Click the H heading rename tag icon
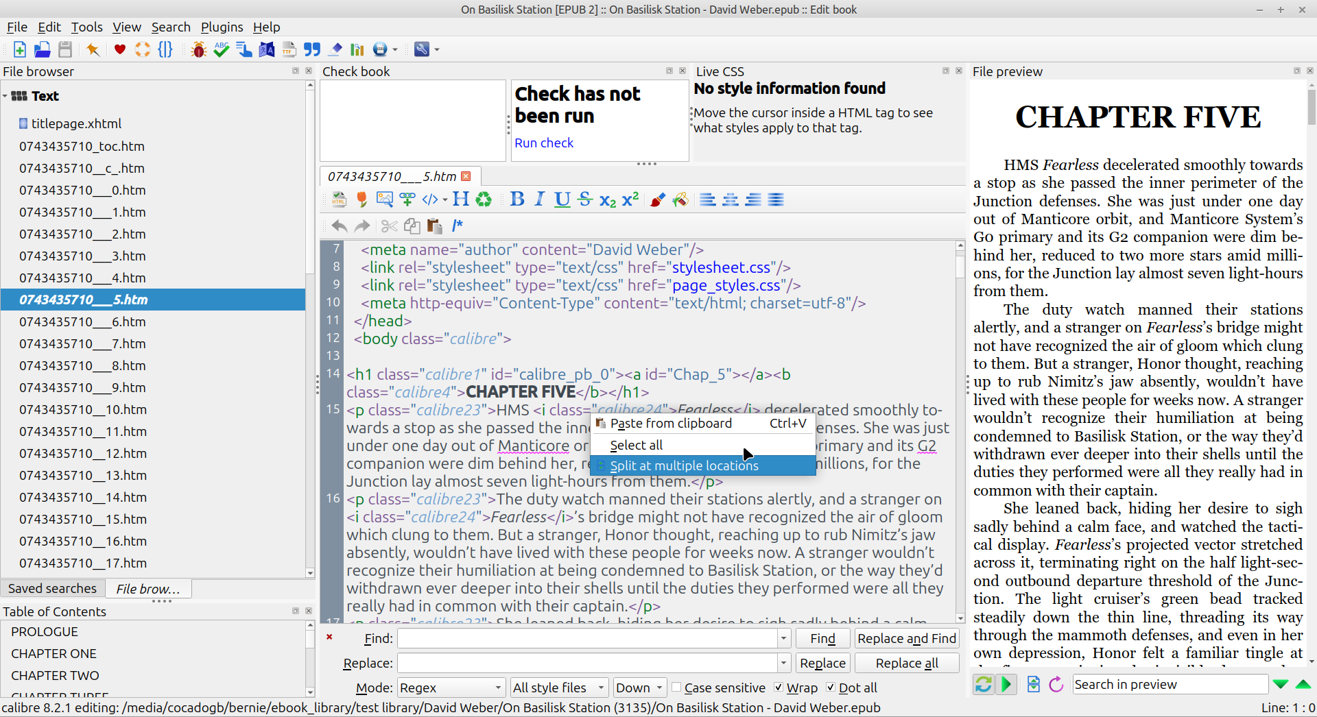Screen dimensions: 1317x717 tap(461, 199)
